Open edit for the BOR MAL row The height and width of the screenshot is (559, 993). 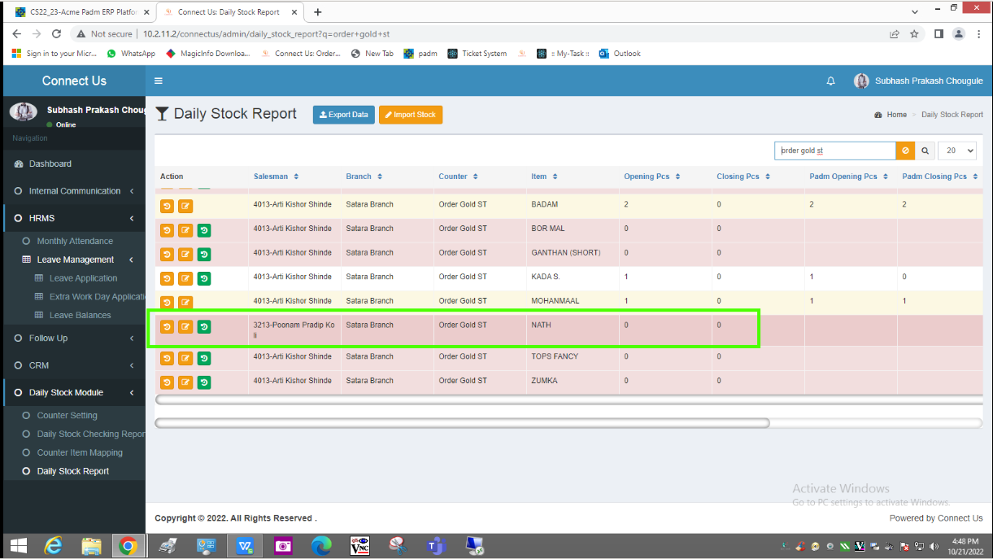click(185, 231)
